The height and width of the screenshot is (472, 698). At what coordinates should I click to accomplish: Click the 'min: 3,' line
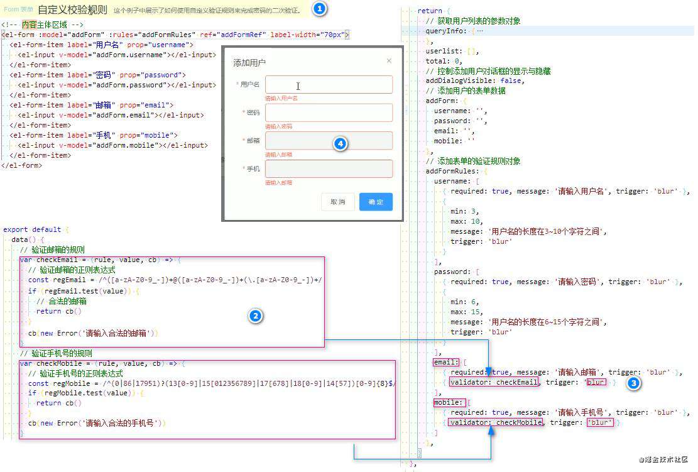point(465,211)
